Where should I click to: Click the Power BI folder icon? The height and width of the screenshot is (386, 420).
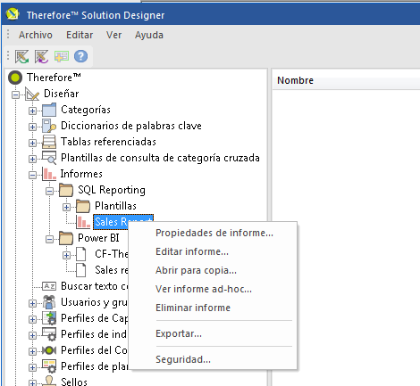pyautogui.click(x=66, y=238)
